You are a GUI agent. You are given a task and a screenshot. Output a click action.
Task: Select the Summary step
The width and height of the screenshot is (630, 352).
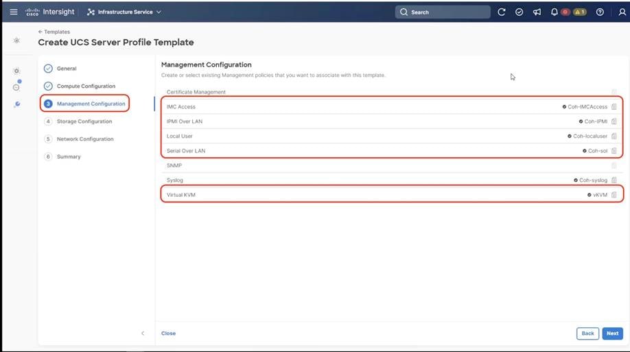[x=62, y=156]
